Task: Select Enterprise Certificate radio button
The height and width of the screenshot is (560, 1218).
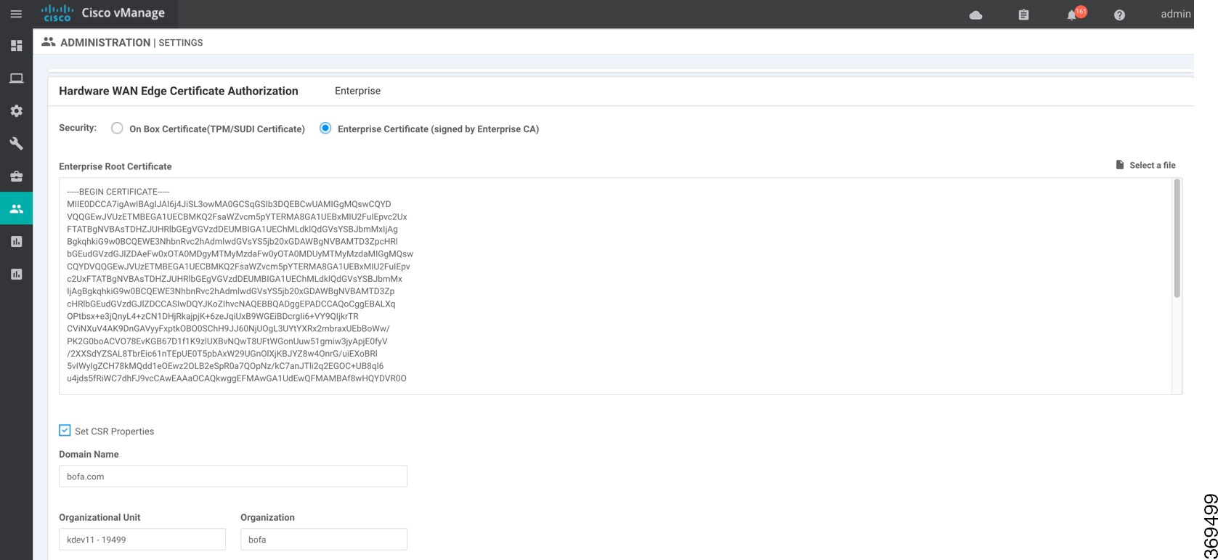Action: [325, 128]
